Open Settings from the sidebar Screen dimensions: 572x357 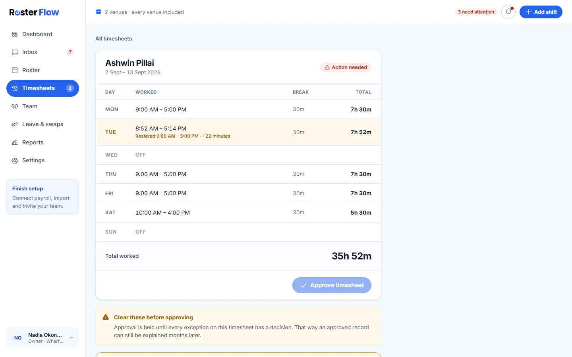click(x=43, y=160)
